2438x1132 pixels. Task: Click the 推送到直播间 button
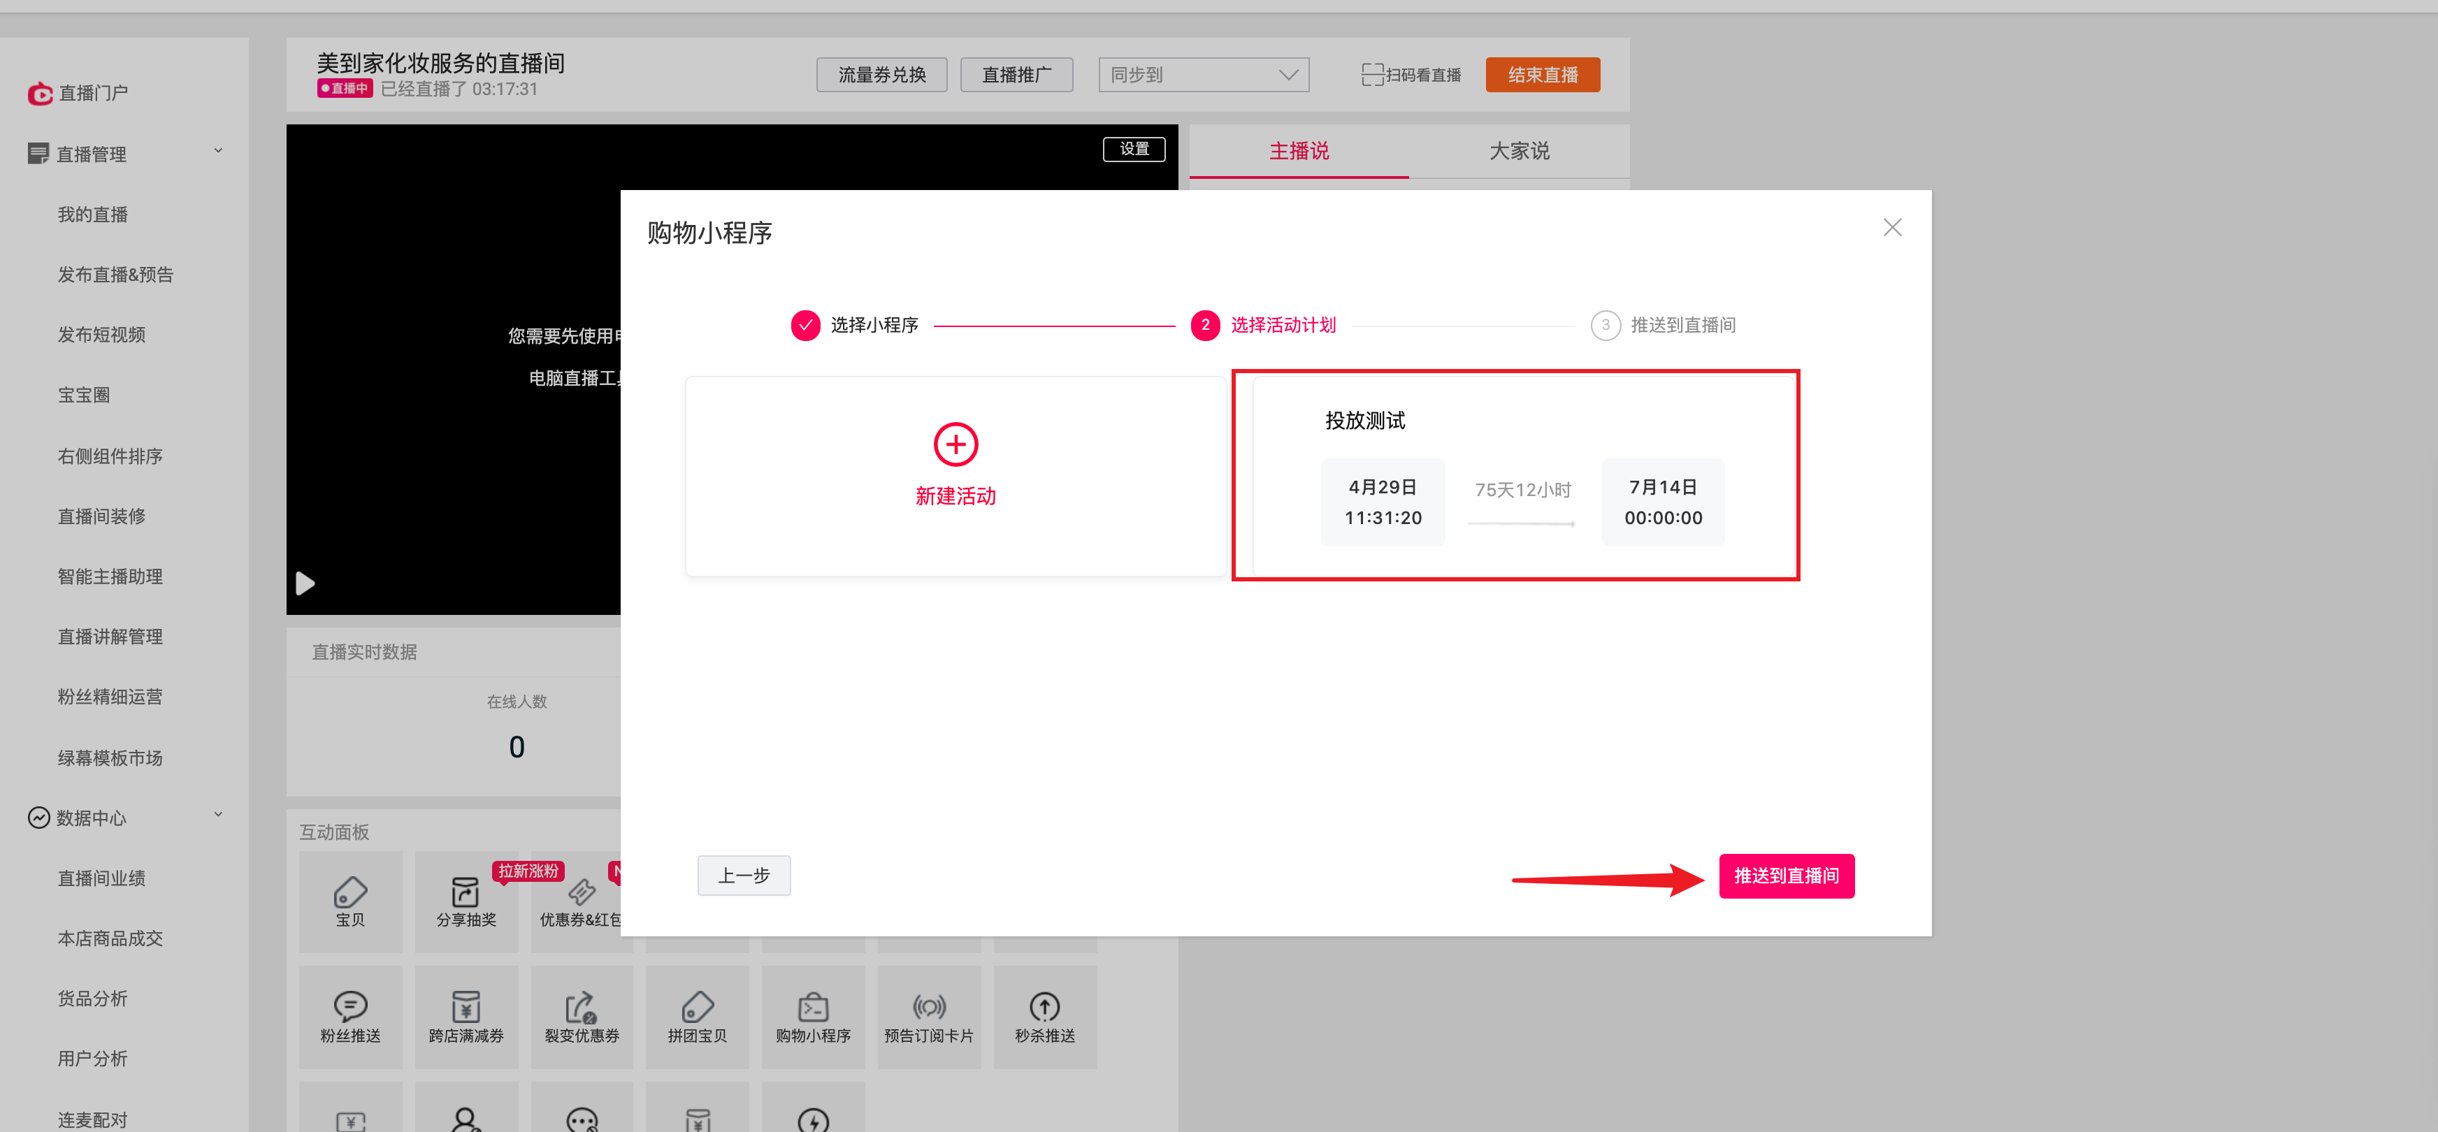point(1785,876)
